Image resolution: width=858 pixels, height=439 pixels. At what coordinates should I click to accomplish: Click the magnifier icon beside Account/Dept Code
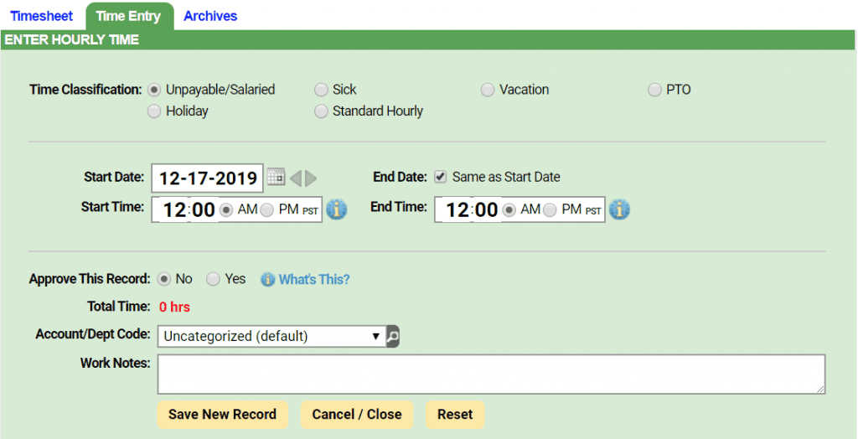coord(392,336)
